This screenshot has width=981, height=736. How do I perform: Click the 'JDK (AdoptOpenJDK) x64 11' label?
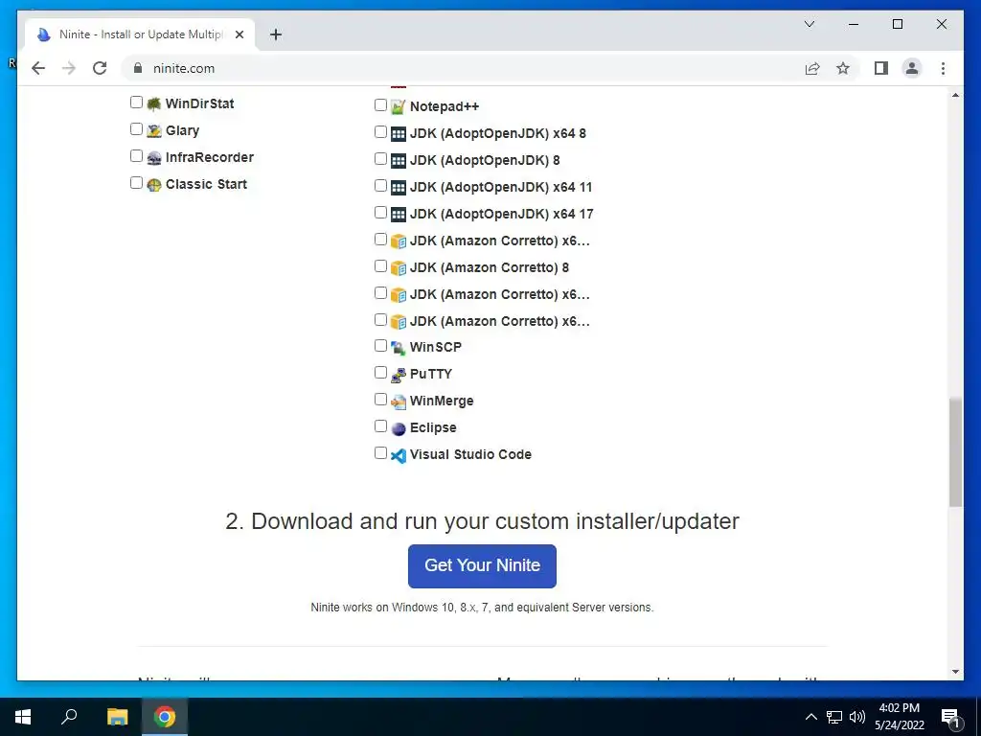tap(500, 187)
